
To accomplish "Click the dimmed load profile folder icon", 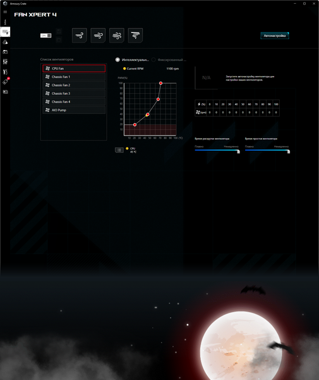I will (59, 40).
